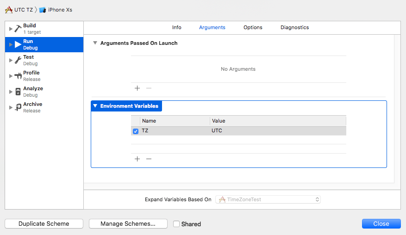The image size is (406, 235).
Task: Remove the selected environment variable with minus
Action: tap(149, 159)
